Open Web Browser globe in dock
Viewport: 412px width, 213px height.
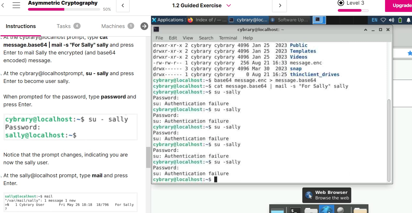(x=326, y=209)
